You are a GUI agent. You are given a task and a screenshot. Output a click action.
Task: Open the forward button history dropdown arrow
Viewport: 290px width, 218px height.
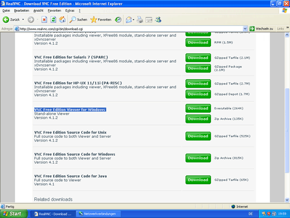(x=37, y=20)
